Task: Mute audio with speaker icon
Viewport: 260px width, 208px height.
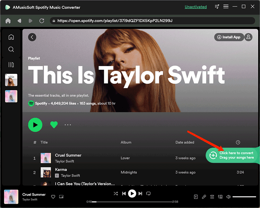Action: tap(228, 197)
